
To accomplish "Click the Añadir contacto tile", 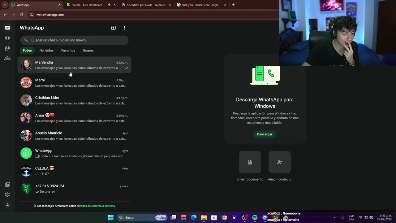I will click(x=280, y=162).
